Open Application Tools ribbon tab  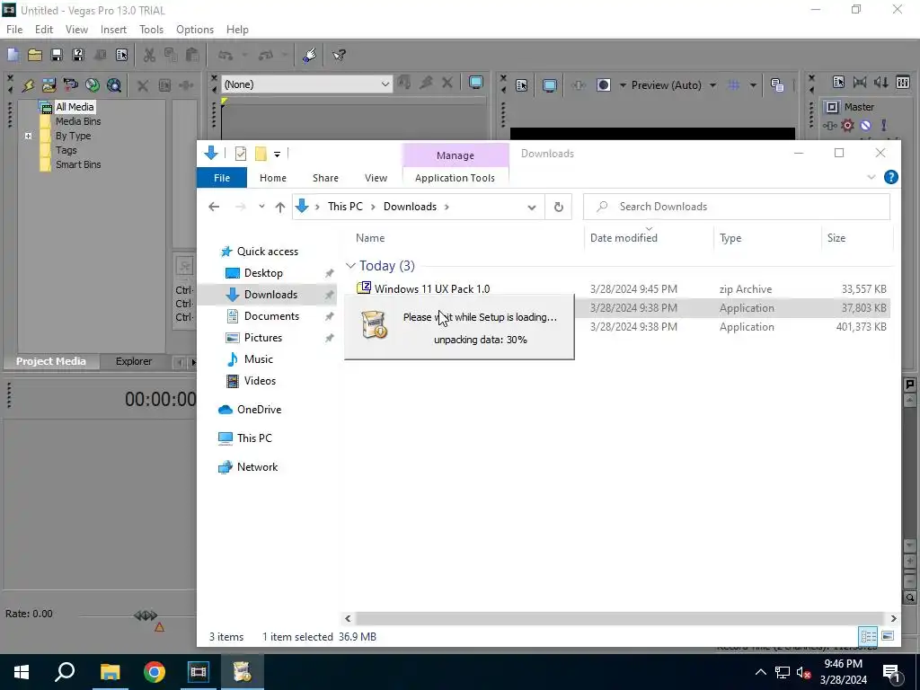[455, 178]
